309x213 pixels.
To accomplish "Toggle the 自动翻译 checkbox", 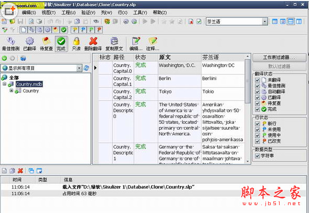I will click(x=257, y=92).
